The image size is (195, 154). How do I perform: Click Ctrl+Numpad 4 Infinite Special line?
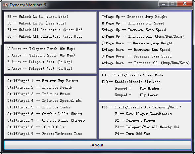44,100
